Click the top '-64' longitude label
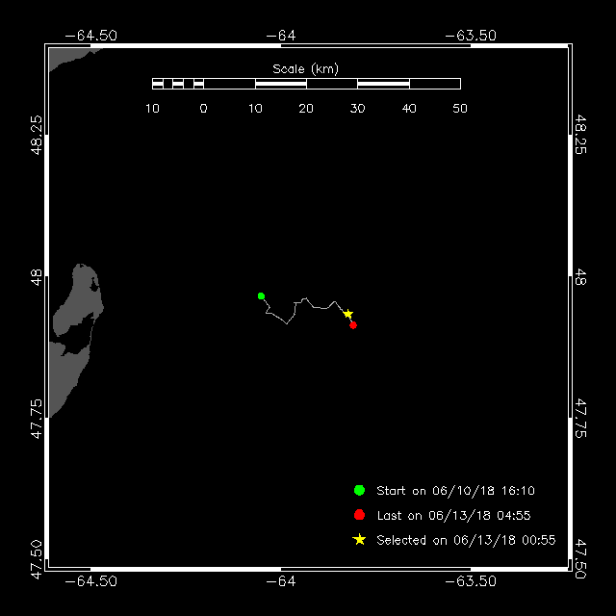This screenshot has width=616, height=616. click(x=281, y=36)
